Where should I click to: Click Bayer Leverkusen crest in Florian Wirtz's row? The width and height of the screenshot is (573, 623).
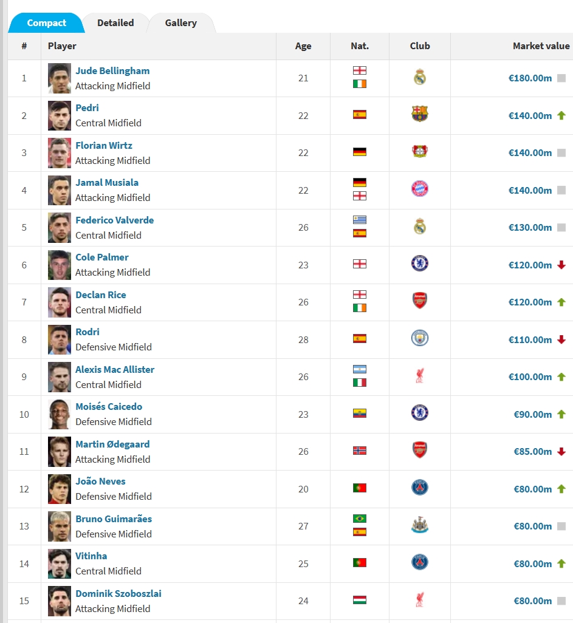tap(419, 152)
